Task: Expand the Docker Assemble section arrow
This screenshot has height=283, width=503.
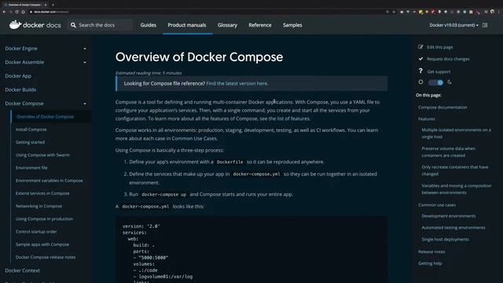Action: click(85, 62)
